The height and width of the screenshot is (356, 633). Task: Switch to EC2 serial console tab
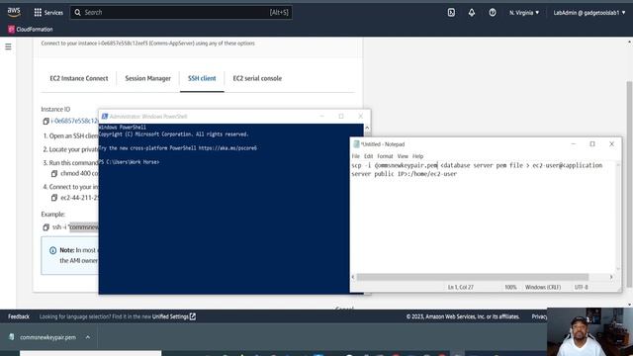tap(257, 78)
